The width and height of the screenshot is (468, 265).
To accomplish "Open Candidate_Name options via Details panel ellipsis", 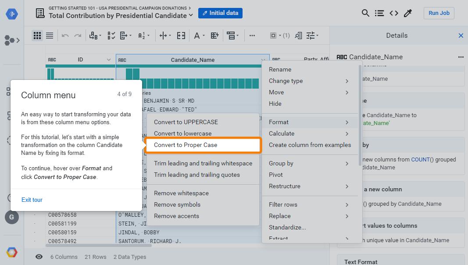I will 461,57.
